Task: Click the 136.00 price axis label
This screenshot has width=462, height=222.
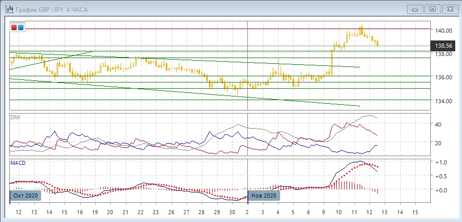Action: (443, 77)
